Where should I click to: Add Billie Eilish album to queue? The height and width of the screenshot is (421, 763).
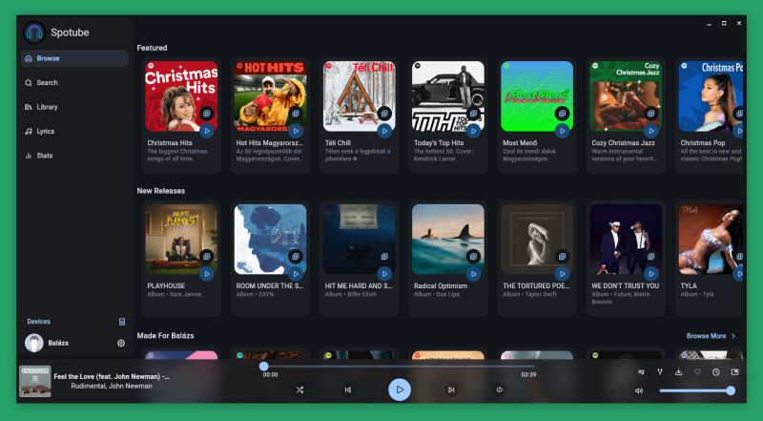coord(384,256)
